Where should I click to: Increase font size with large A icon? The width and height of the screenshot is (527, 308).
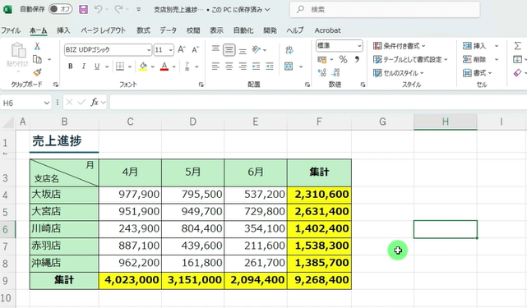pyautogui.click(x=182, y=50)
